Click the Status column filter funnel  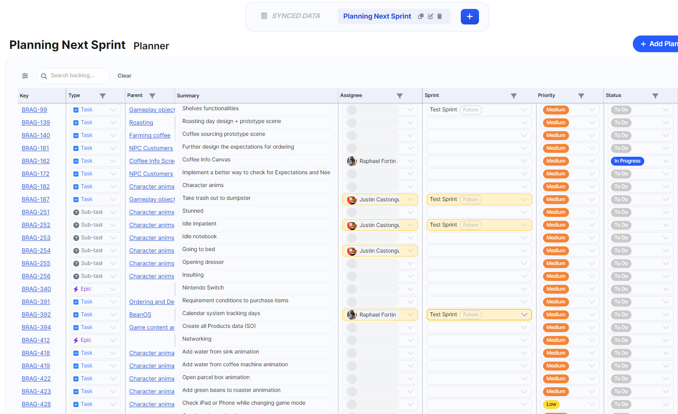[x=655, y=96]
